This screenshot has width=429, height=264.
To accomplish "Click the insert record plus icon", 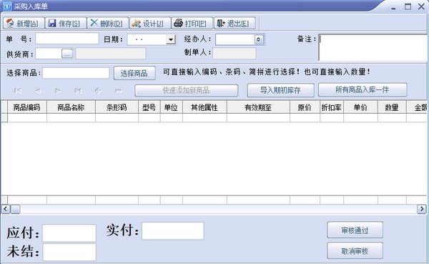I will click(98, 91).
